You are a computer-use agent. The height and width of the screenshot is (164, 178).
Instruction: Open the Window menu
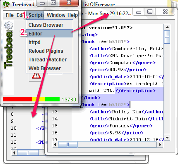(56, 15)
